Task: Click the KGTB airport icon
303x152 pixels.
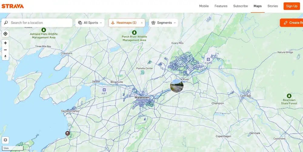Action: [x=208, y=59]
